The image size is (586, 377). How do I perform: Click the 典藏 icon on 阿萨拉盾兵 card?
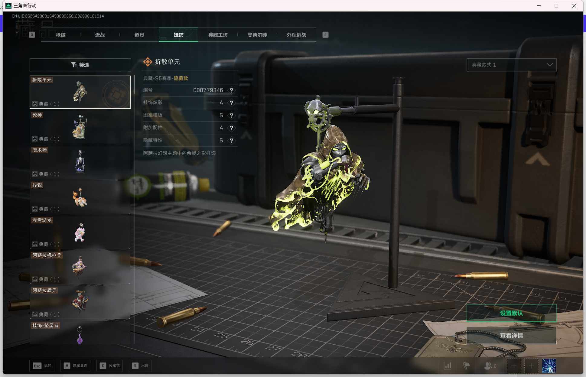pos(35,314)
